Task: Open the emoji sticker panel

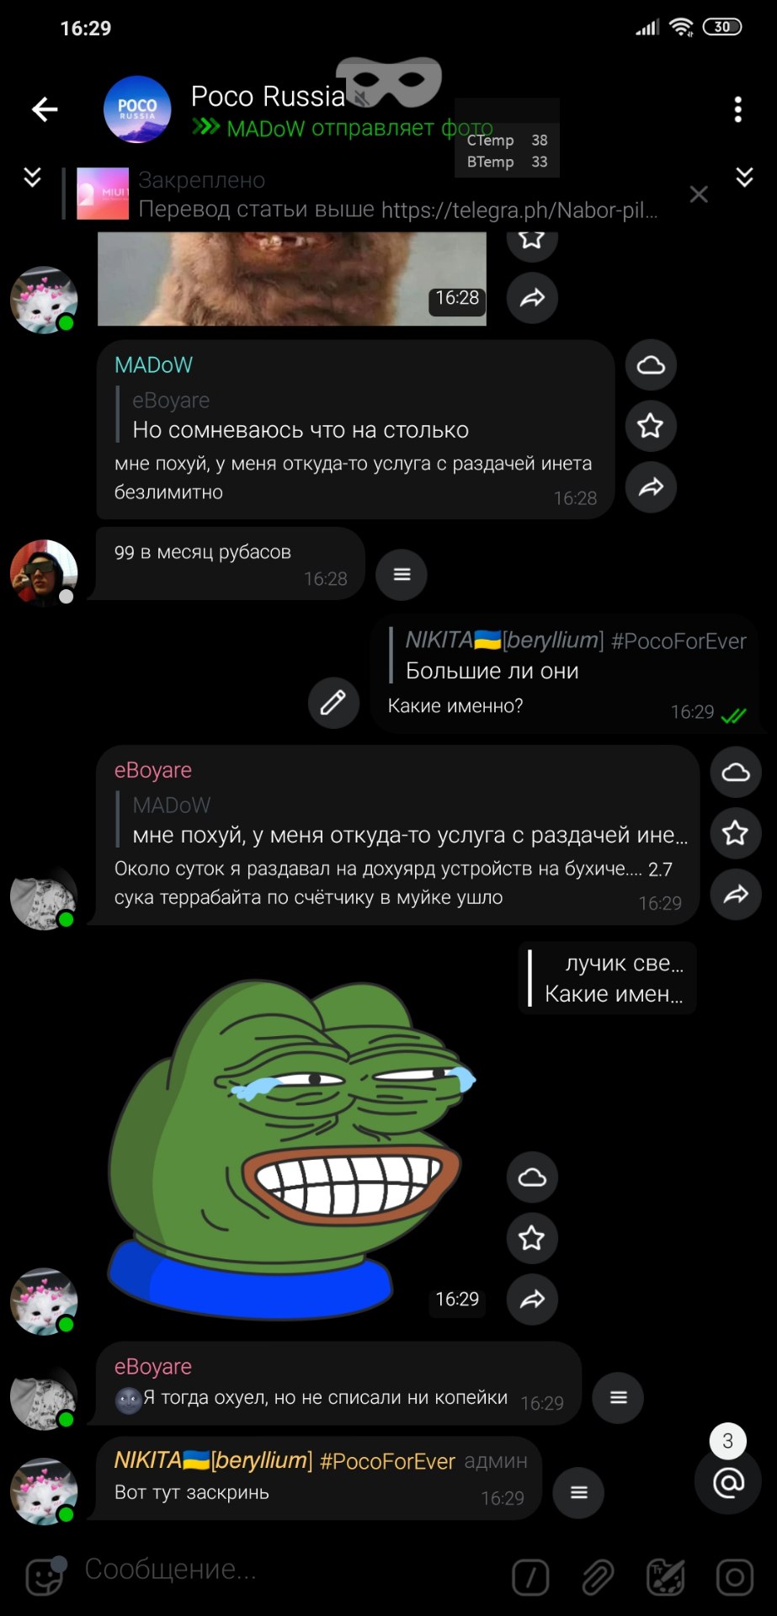Action: click(x=45, y=1575)
